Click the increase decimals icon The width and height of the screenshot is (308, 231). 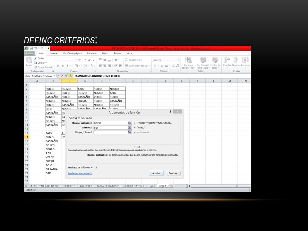click(x=173, y=66)
